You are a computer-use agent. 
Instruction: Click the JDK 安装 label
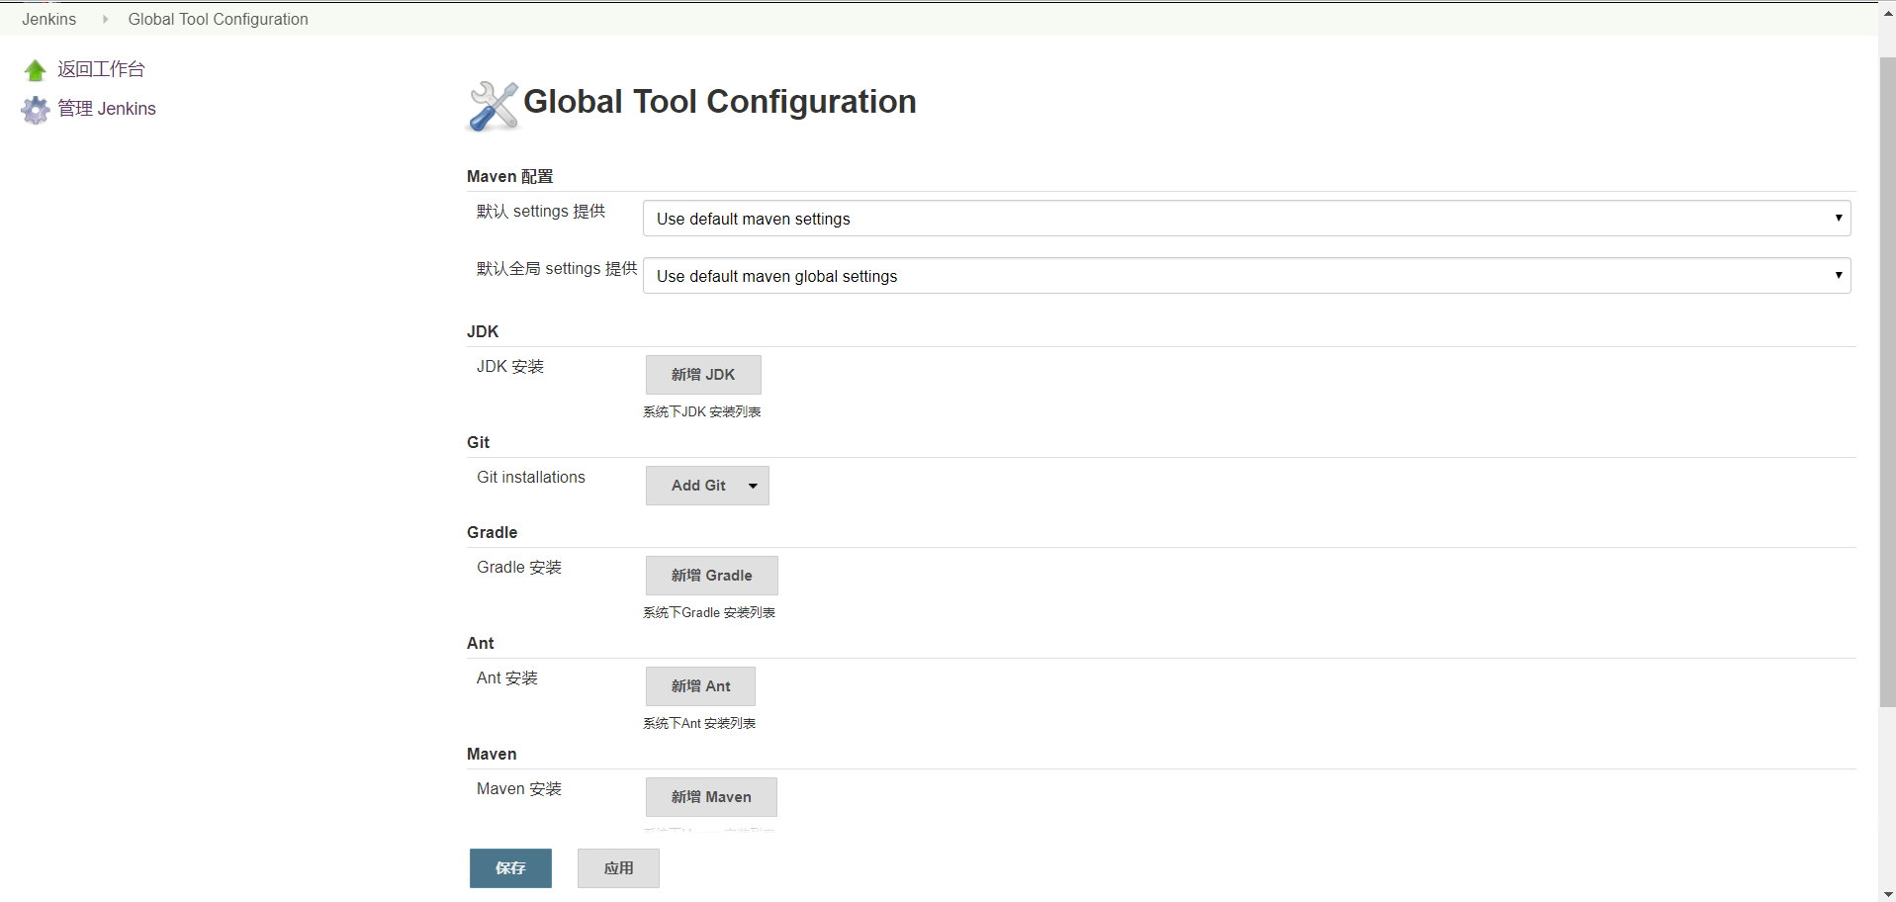point(510,366)
